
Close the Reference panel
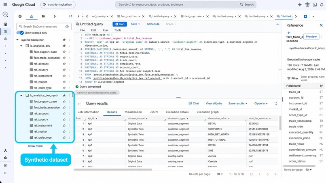[x=321, y=25]
